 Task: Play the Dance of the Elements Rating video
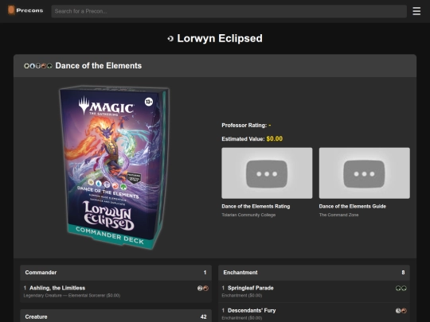coord(267,173)
